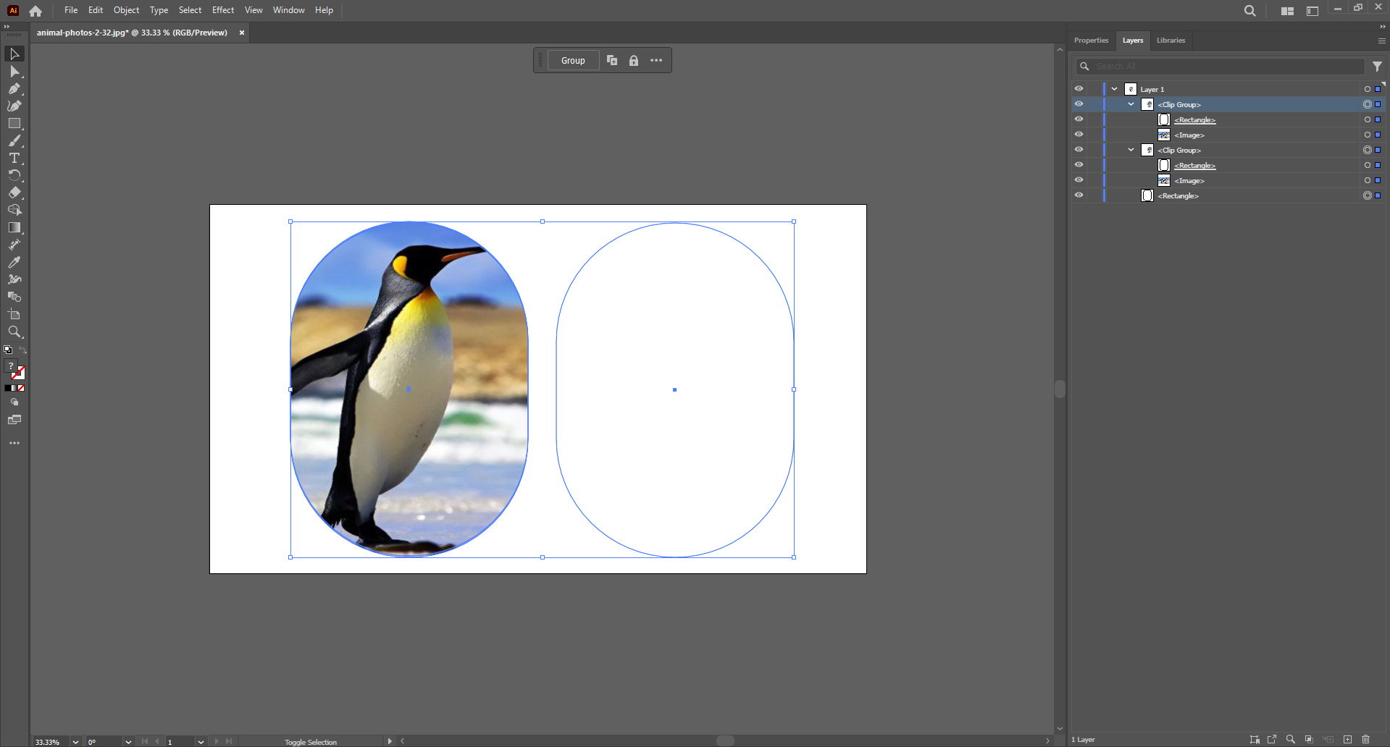
Task: Hide the bottom Rectangle layer
Action: click(x=1079, y=195)
